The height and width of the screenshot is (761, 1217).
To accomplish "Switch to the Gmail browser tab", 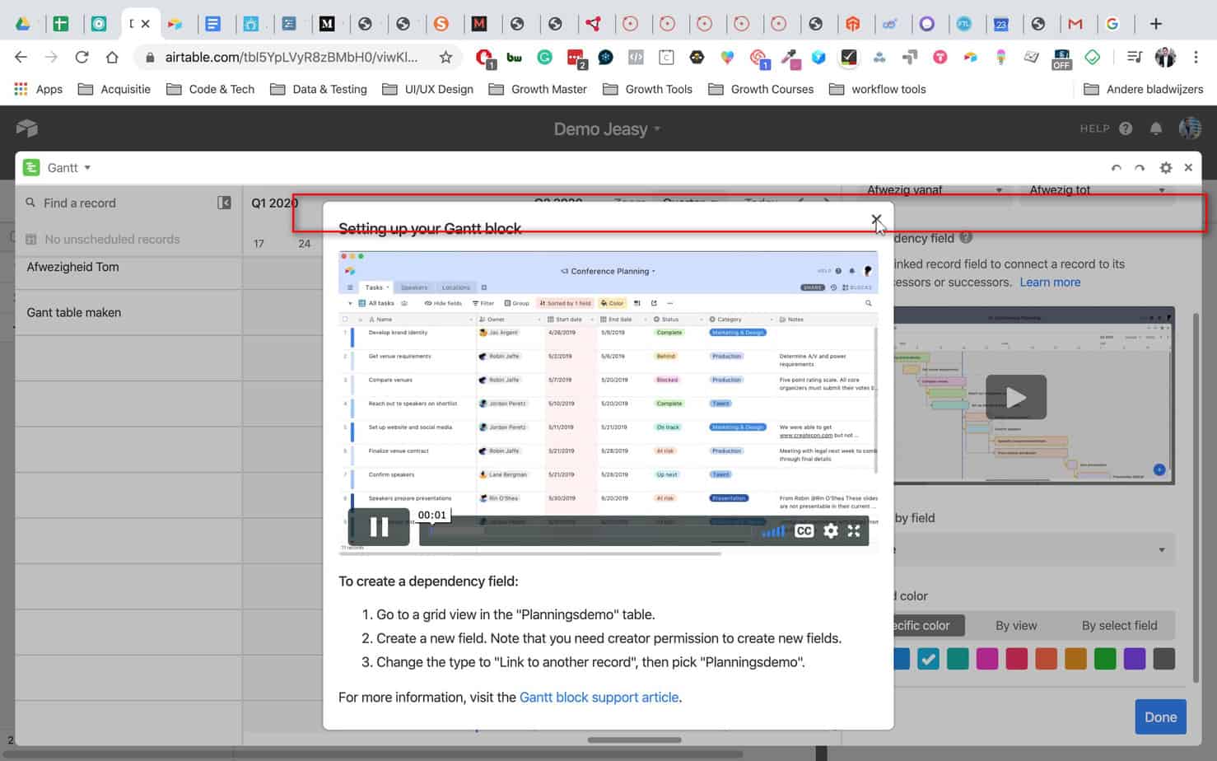I will [x=1075, y=24].
